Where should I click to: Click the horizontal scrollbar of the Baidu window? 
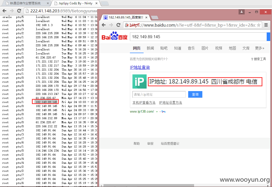click(149, 186)
